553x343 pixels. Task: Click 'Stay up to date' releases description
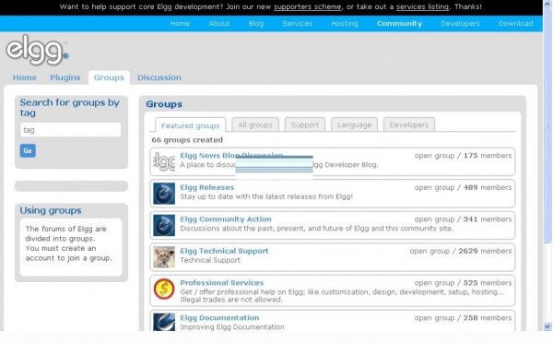coord(266,196)
